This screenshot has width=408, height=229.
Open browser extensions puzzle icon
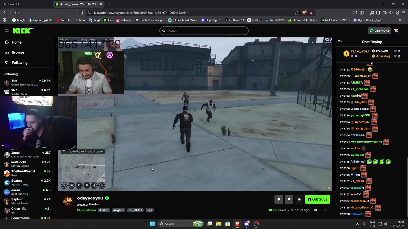coord(355,13)
